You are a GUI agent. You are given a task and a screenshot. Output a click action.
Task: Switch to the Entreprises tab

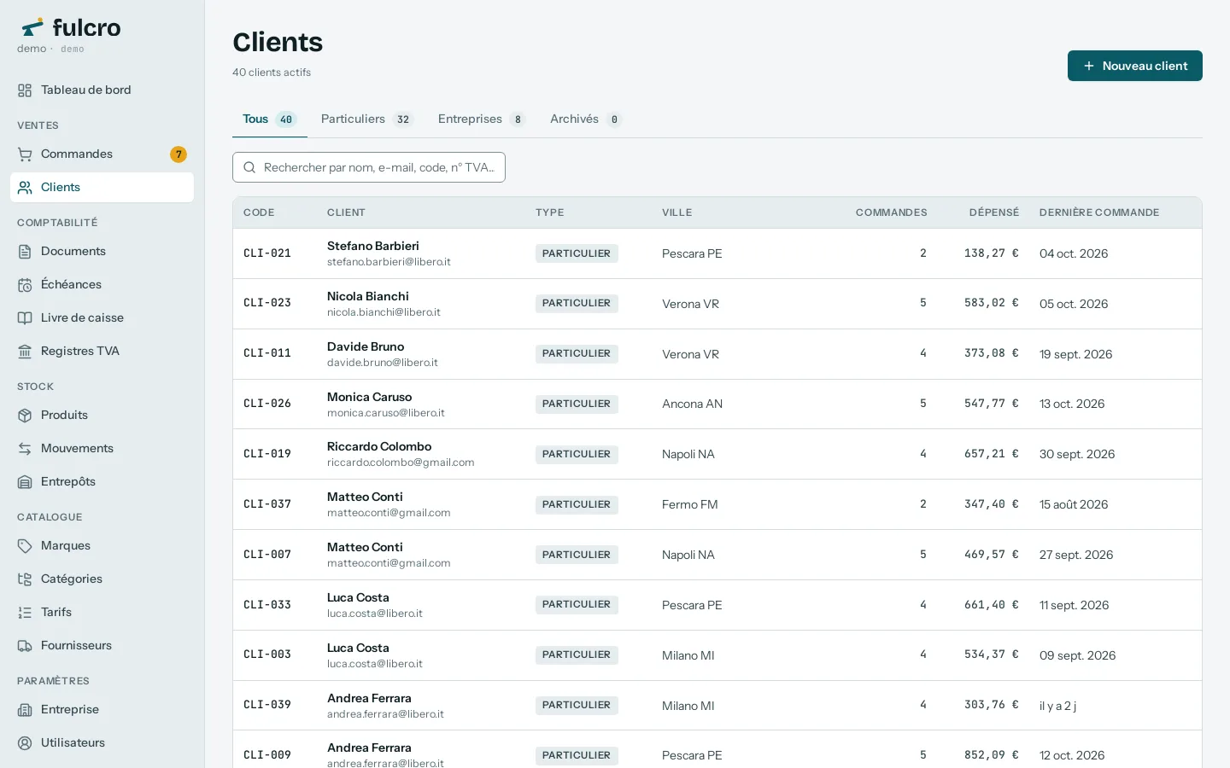tap(481, 119)
